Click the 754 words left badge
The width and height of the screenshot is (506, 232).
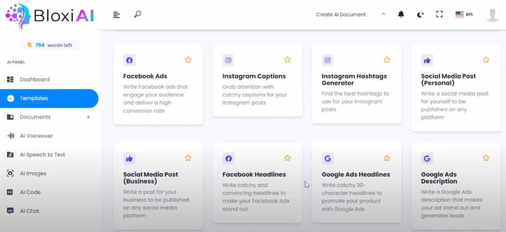click(49, 45)
